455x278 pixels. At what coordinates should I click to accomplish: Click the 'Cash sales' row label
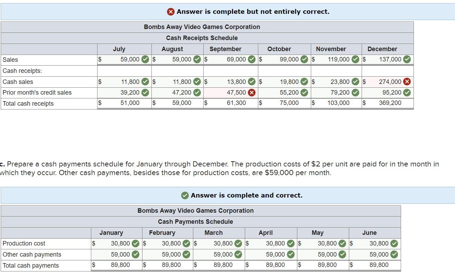[18, 82]
